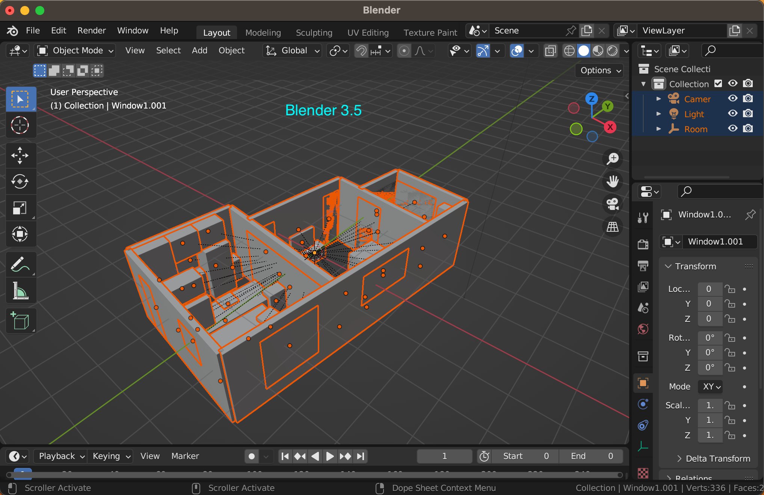The height and width of the screenshot is (495, 764).
Task: Switch to the Sculpting workspace tab
Action: point(314,33)
